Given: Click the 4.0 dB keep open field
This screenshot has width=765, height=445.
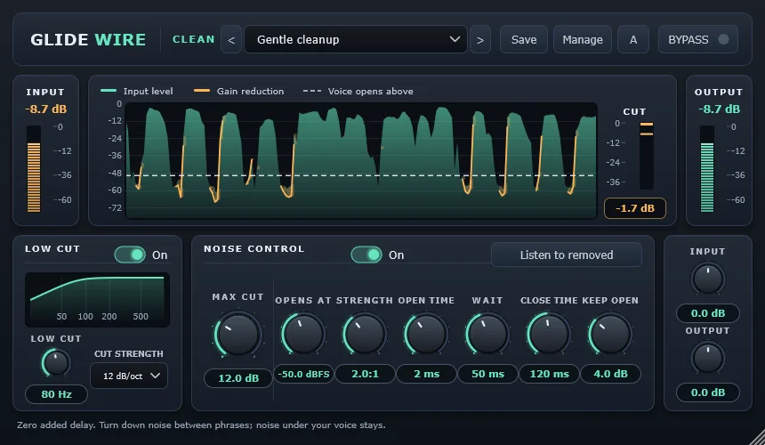Looking at the screenshot, I should click(x=610, y=374).
